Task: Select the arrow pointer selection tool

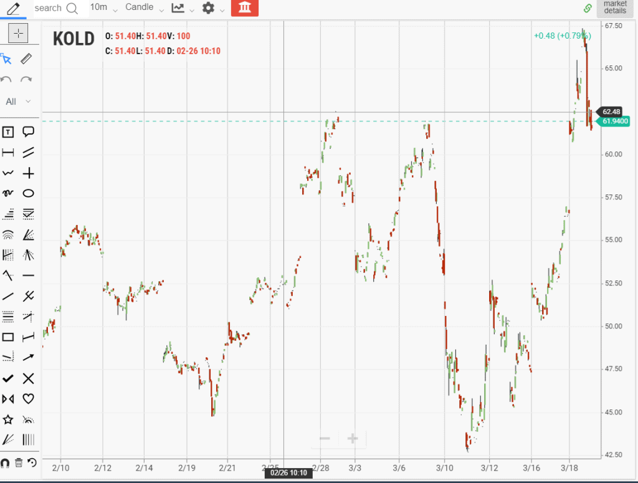Action: click(x=7, y=59)
